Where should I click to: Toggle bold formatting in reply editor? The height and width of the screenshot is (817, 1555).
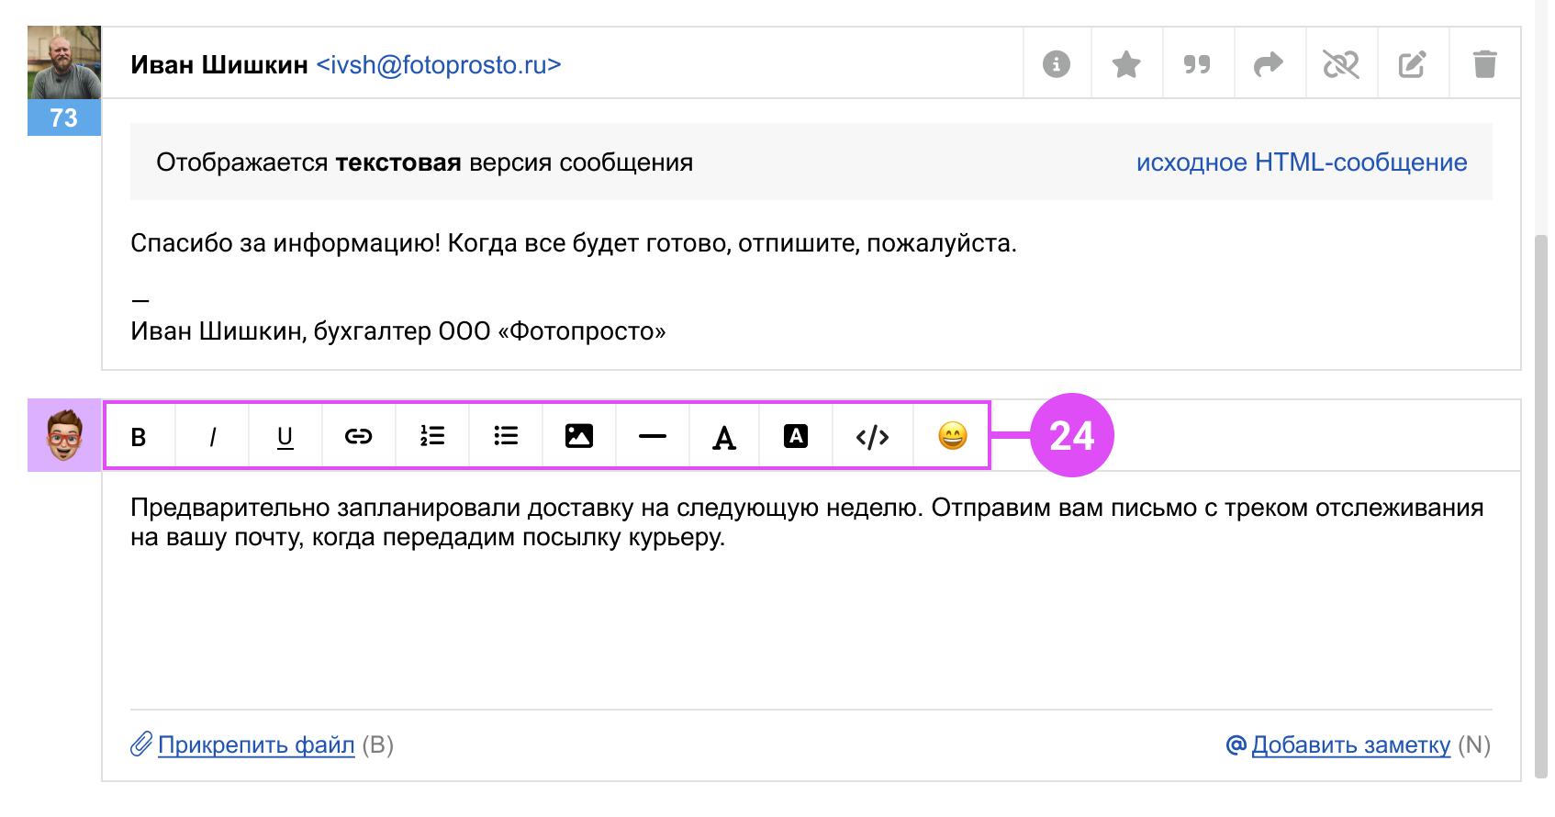click(139, 437)
